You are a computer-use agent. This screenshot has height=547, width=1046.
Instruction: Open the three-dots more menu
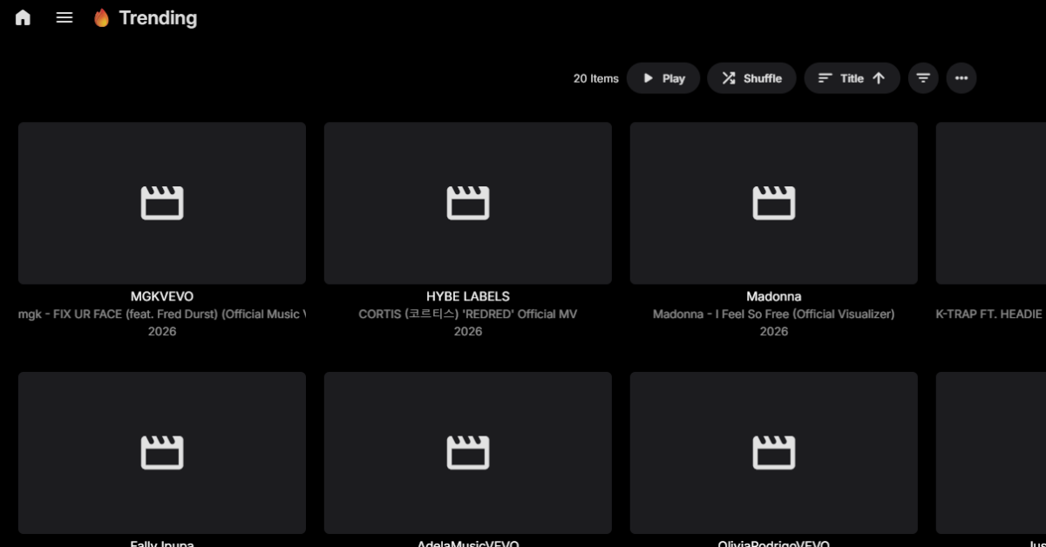pos(961,78)
